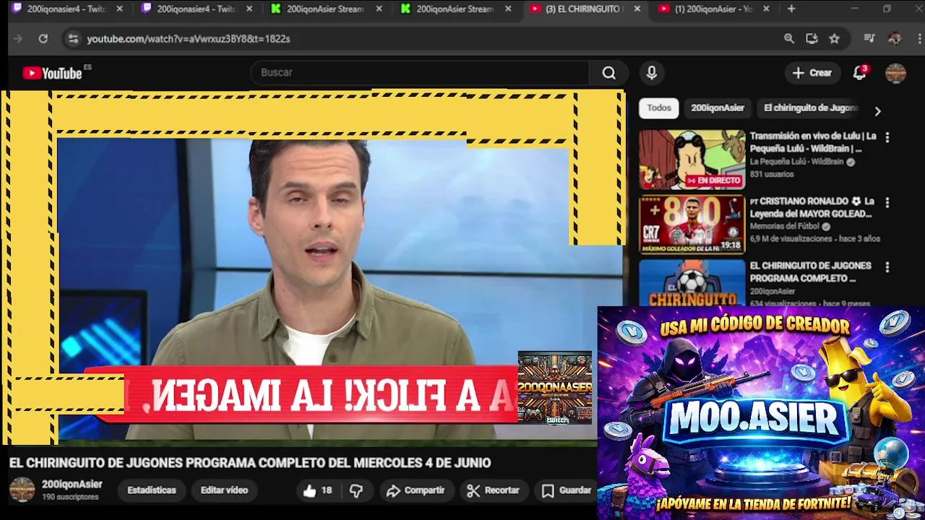
Task: Click the install app icon in address bar
Action: pos(812,38)
